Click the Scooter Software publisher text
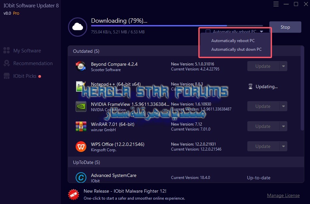Image resolution: width=310 pixels, height=204 pixels. [x=106, y=70]
